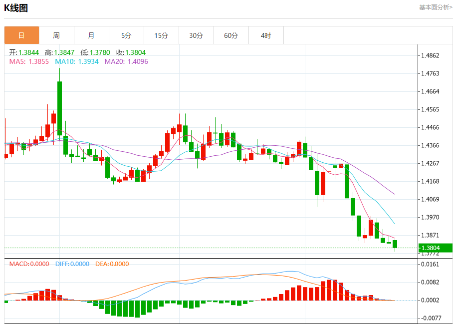Click the 1.4168 price axis label
This screenshot has height=324, width=455.
click(x=430, y=181)
